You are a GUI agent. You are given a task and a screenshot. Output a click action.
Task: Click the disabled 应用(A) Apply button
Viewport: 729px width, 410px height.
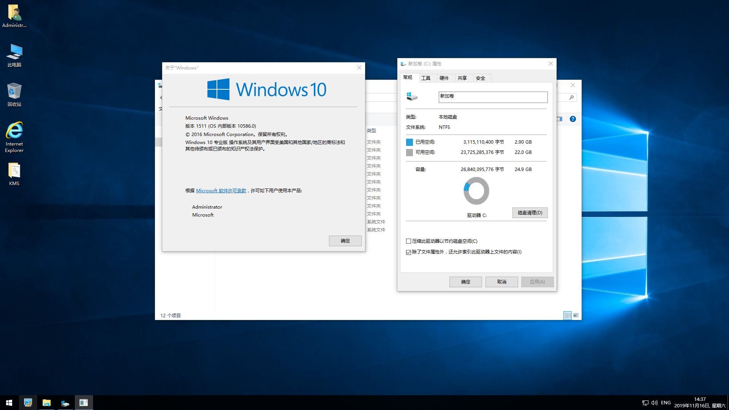(x=537, y=282)
